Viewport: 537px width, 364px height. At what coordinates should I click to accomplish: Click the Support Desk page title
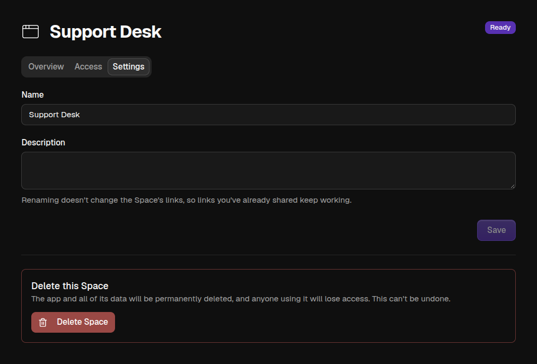[105, 31]
